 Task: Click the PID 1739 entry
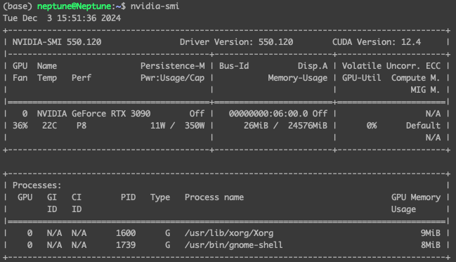pyautogui.click(x=126, y=245)
